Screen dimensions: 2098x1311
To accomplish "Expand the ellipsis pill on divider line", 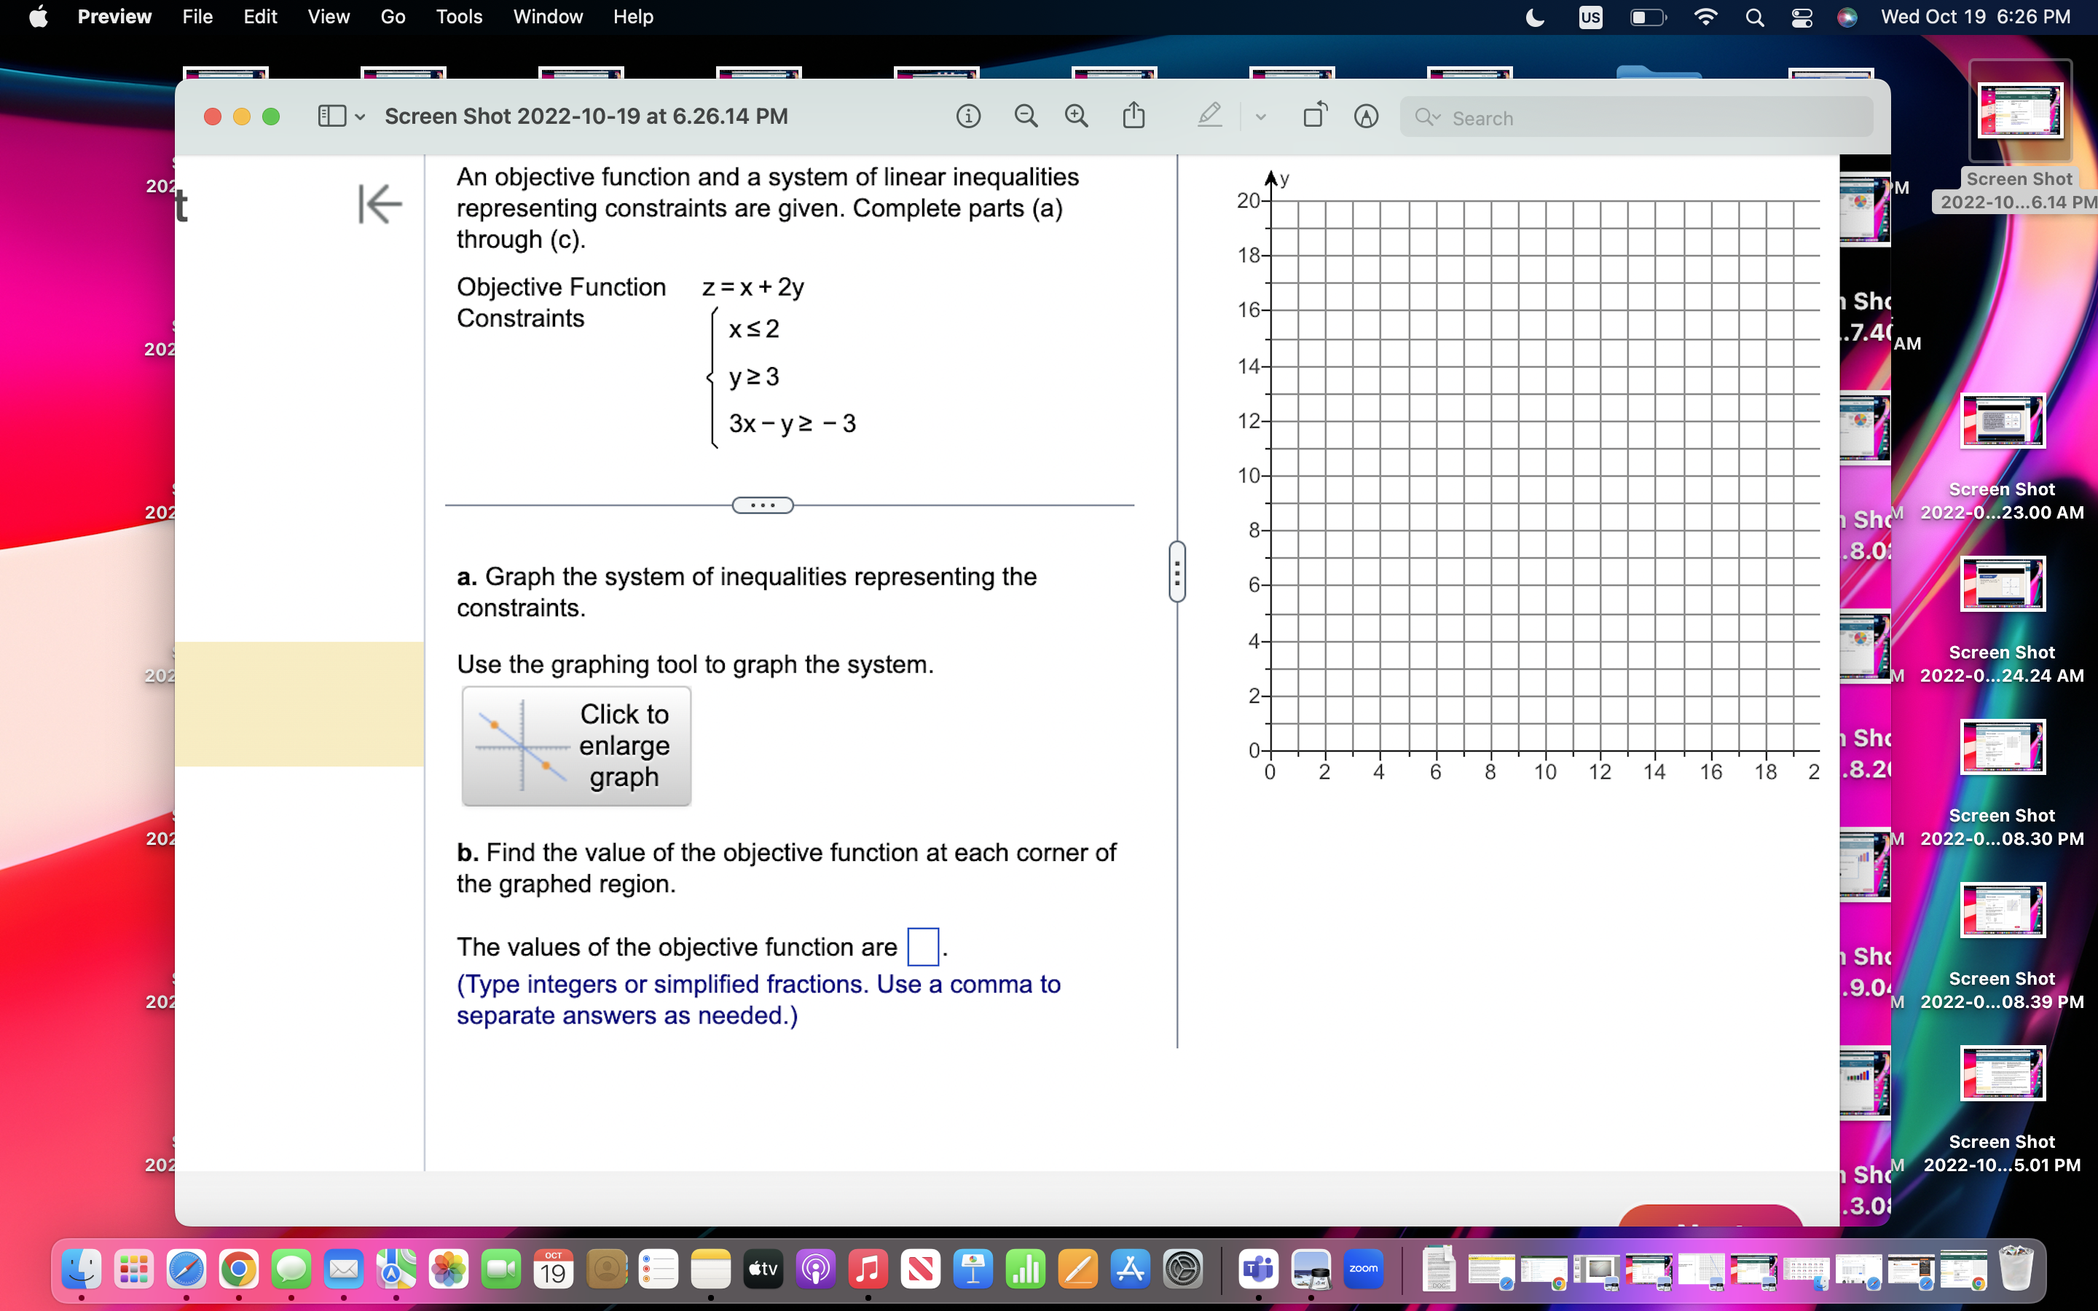I will click(x=762, y=505).
